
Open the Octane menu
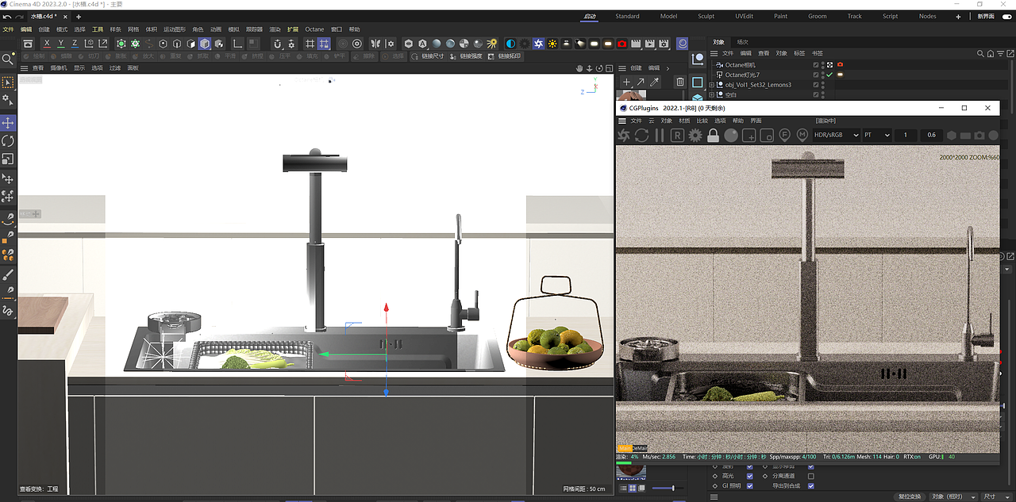(314, 29)
